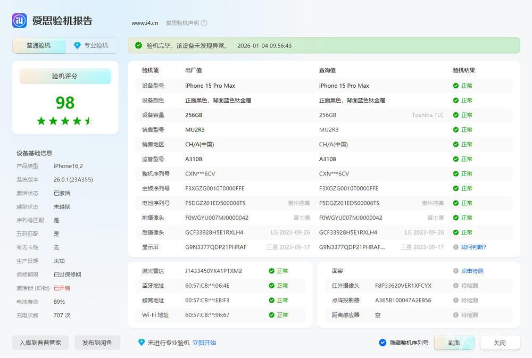Click 点击检测 to test 面容
This screenshot has width=532, height=358.
coord(472,271)
